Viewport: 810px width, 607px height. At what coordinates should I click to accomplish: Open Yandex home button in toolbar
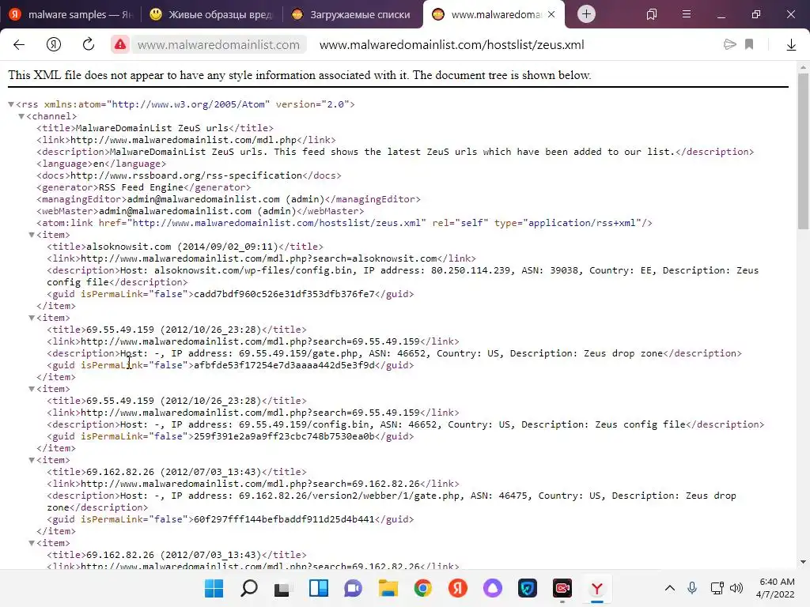[x=54, y=45]
